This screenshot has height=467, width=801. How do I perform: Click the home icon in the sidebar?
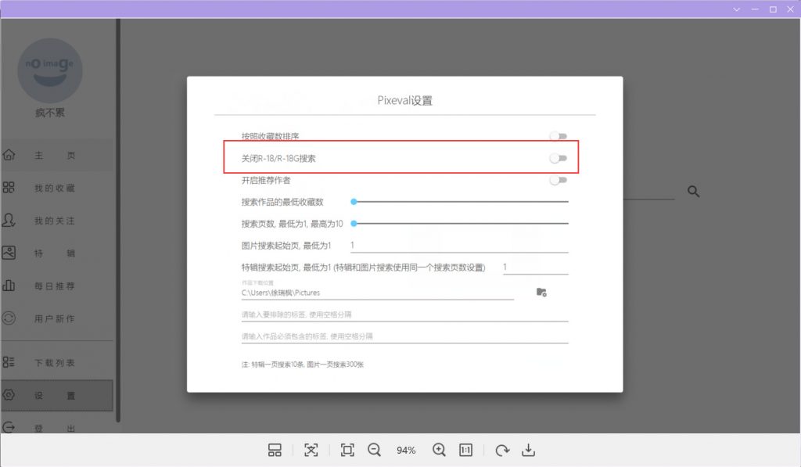point(9,155)
